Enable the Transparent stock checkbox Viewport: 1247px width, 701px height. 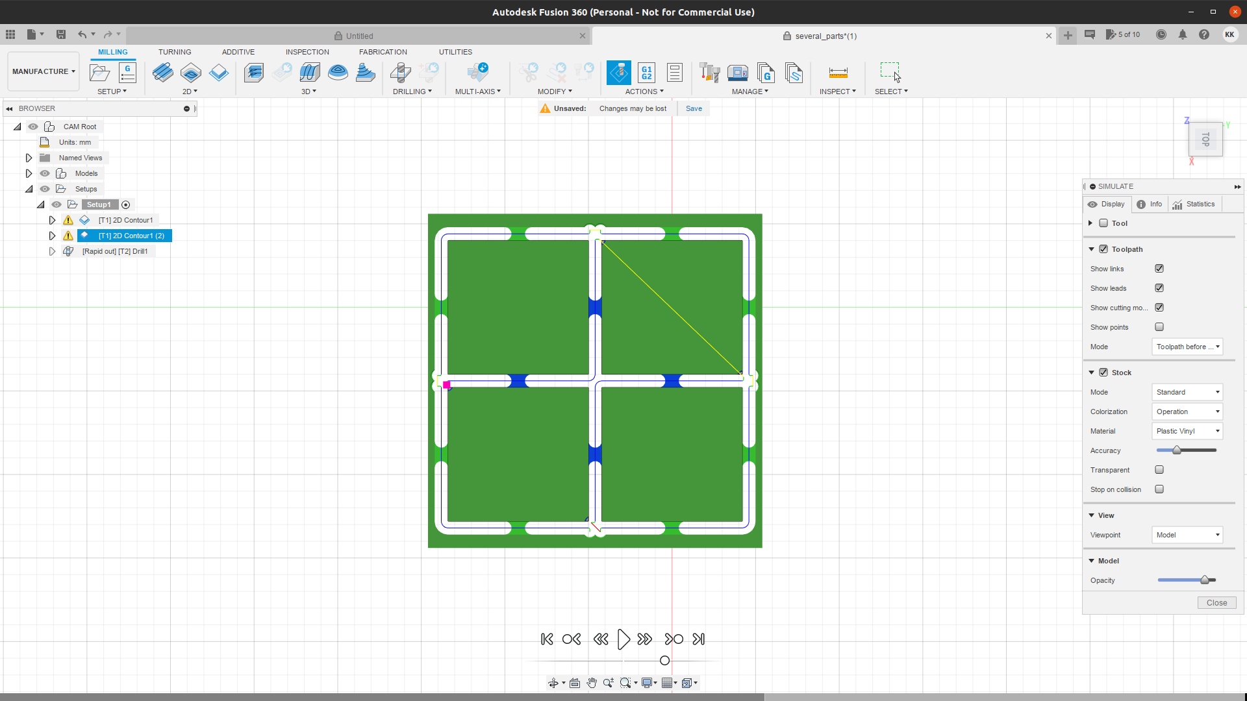click(1159, 470)
